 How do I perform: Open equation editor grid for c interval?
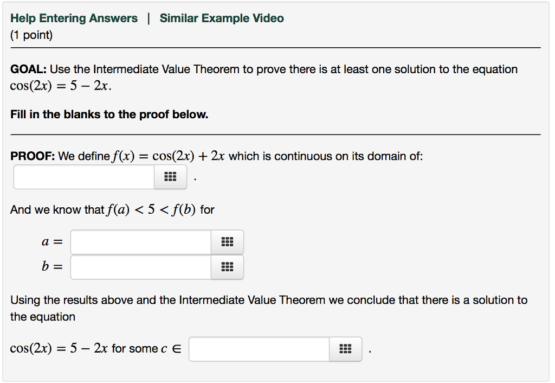tap(345, 349)
